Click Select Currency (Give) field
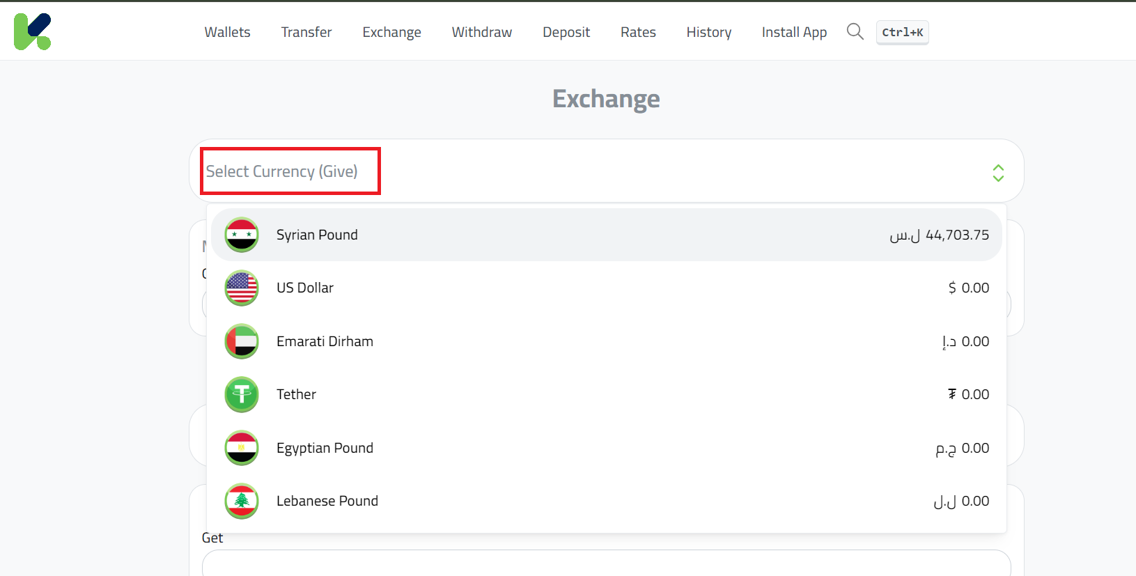 tap(606, 171)
